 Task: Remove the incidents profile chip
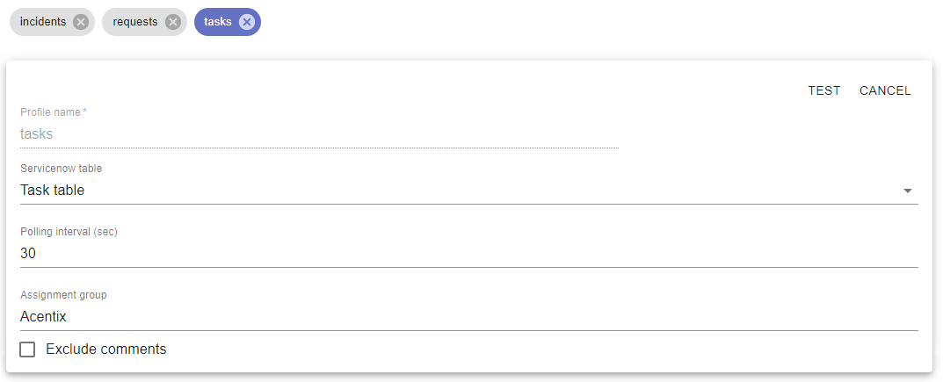[x=81, y=22]
